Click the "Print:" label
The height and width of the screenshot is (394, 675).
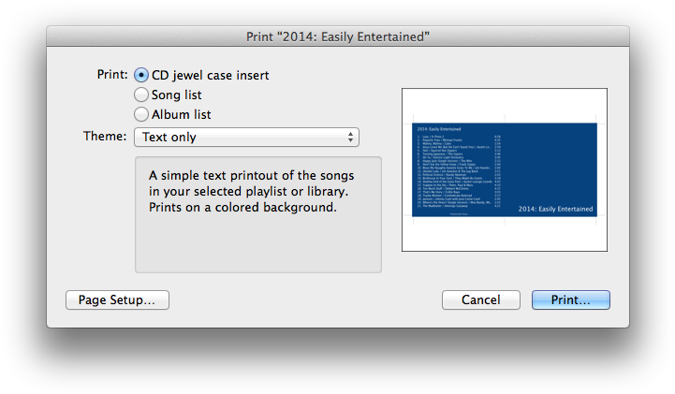click(x=110, y=74)
